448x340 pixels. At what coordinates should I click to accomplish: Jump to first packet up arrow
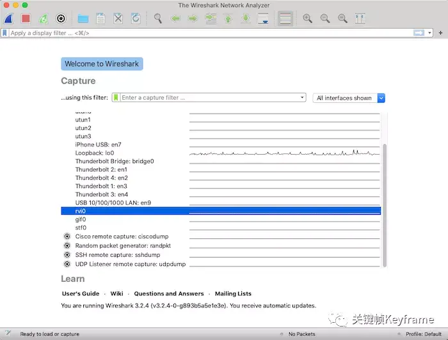(x=228, y=19)
